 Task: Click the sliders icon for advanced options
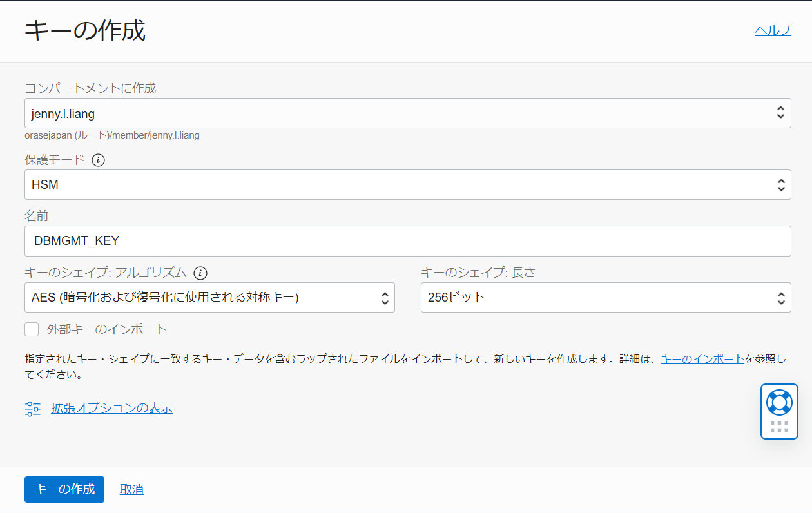(33, 409)
